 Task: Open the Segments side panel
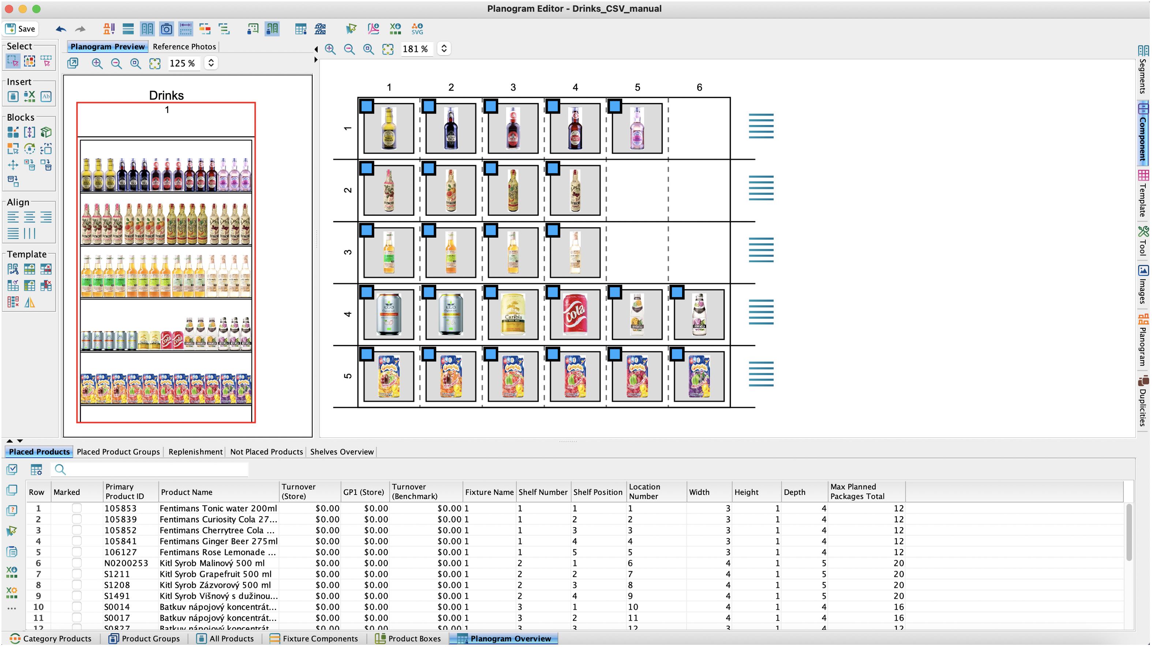pos(1143,70)
